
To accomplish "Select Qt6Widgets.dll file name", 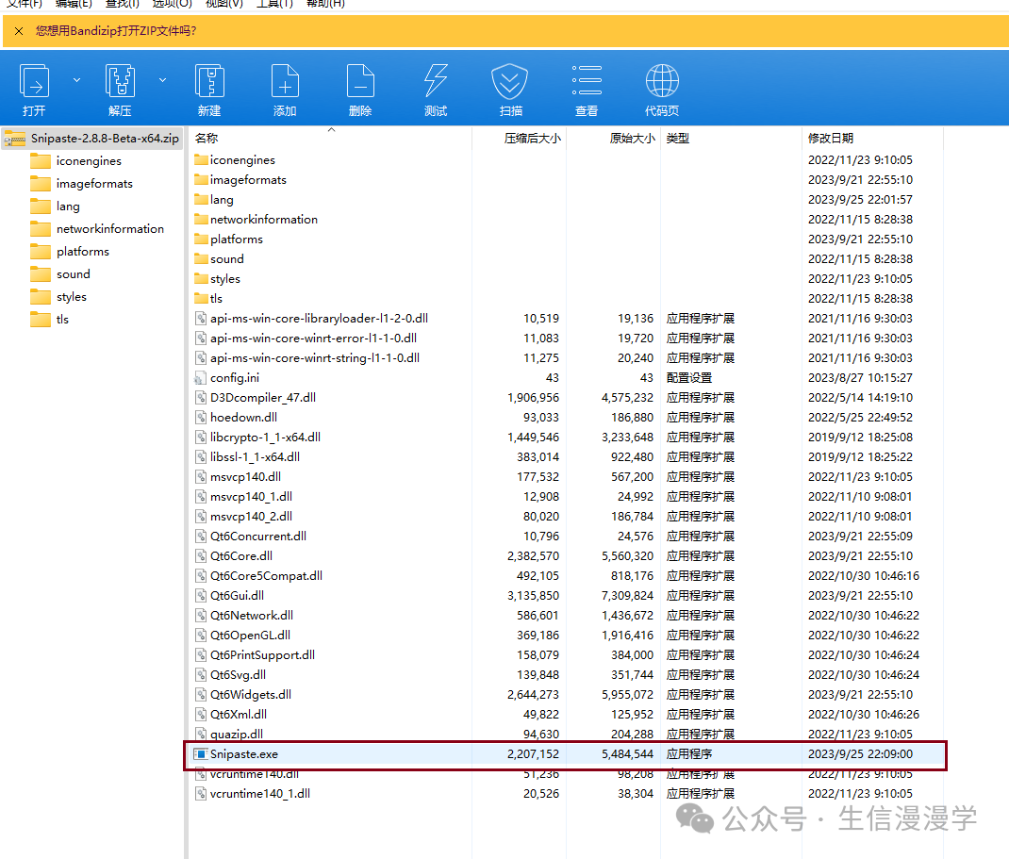I will [x=251, y=695].
